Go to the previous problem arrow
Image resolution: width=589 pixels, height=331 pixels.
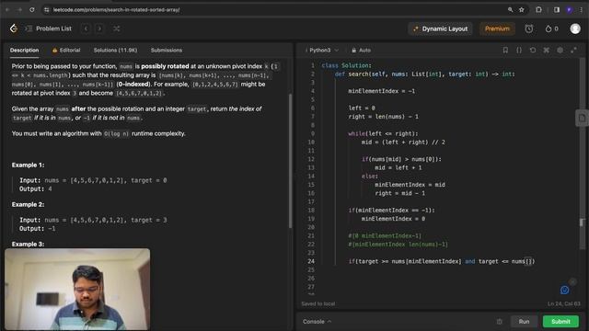tap(86, 29)
